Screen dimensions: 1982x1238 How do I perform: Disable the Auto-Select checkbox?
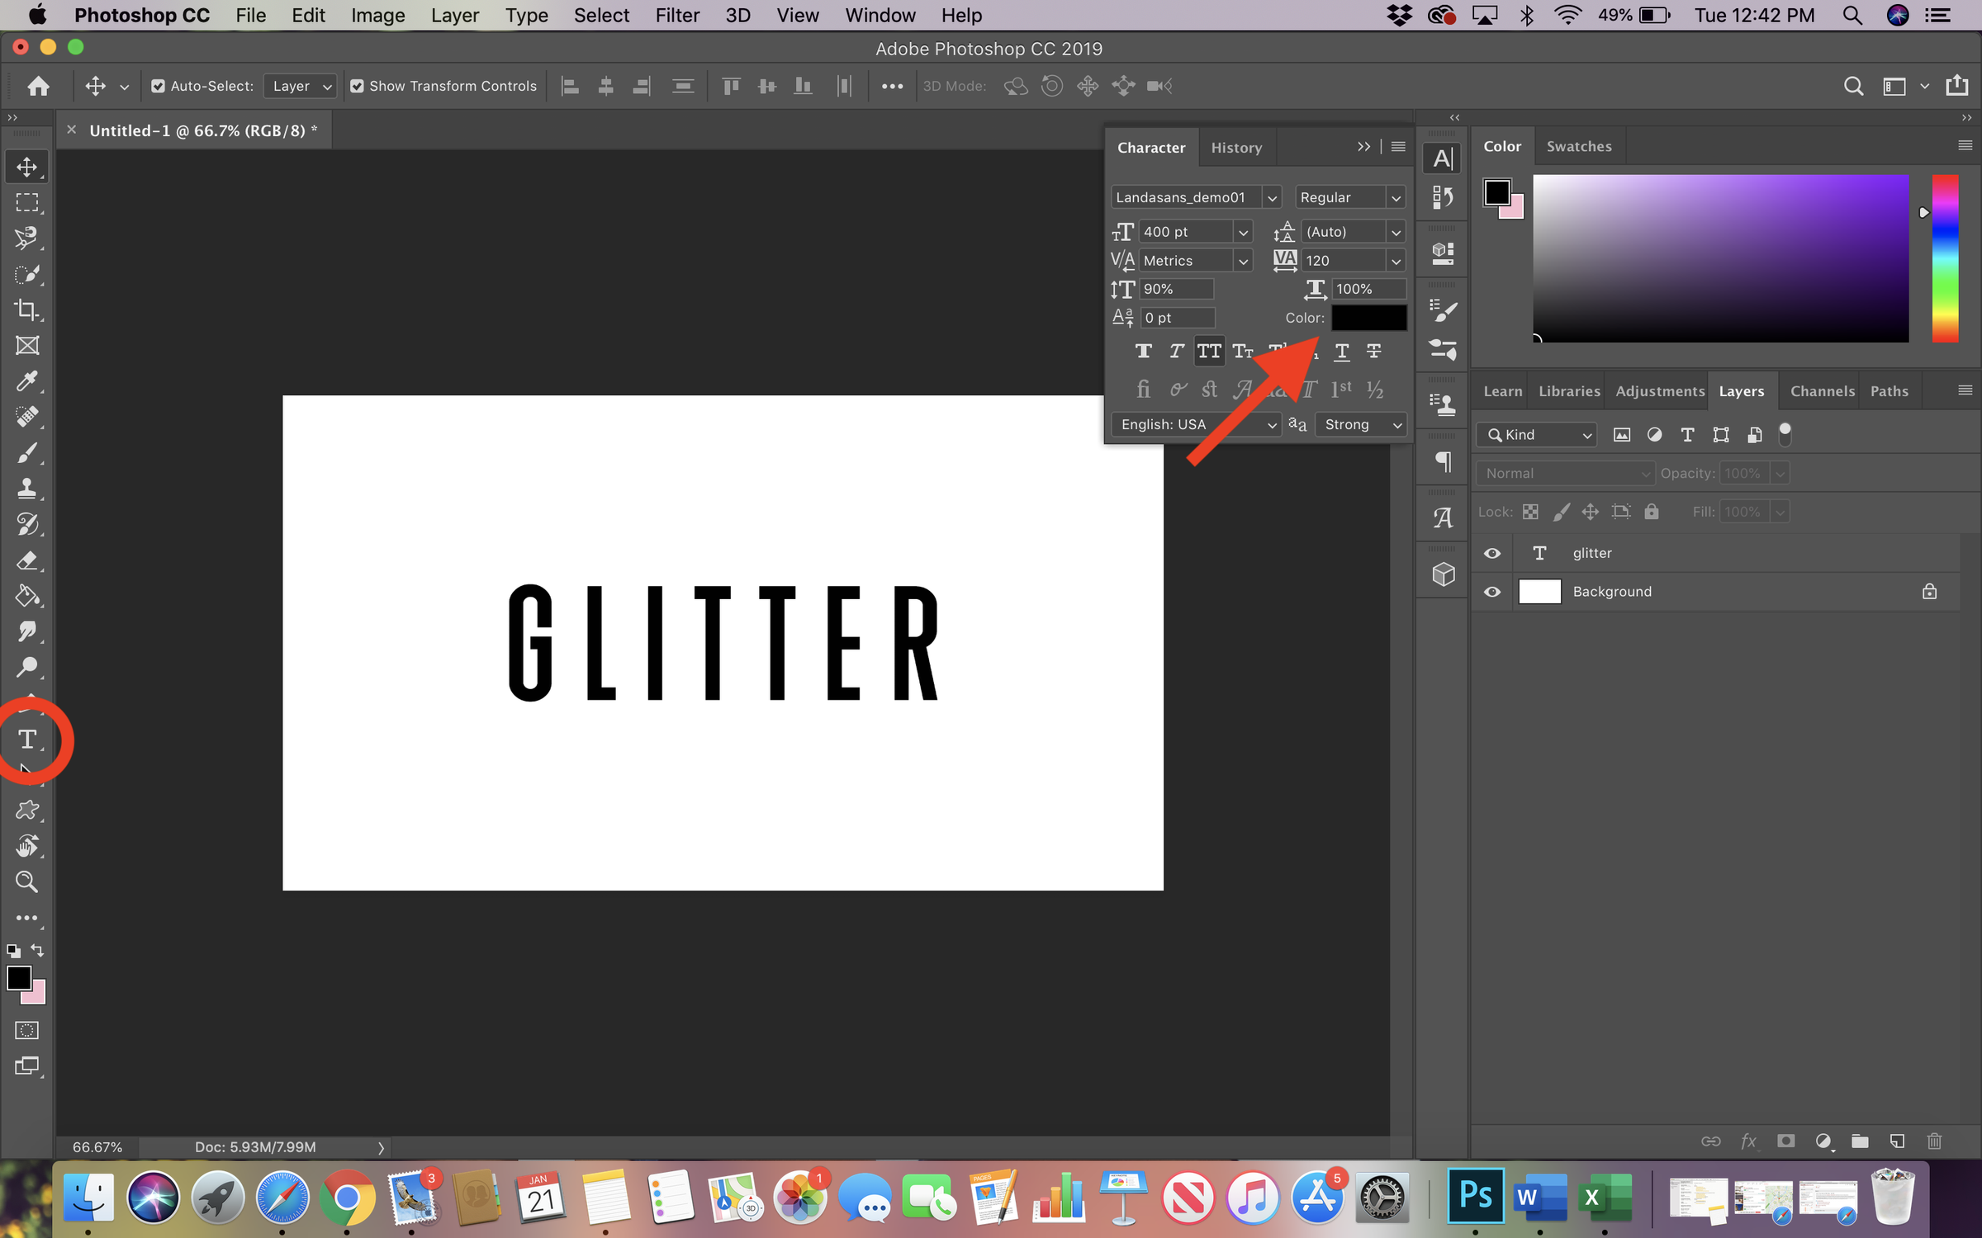(158, 85)
